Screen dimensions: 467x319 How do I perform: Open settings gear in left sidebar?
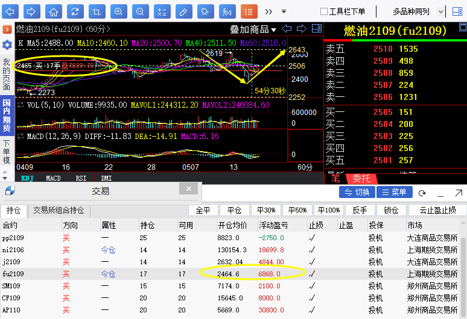pyautogui.click(x=7, y=45)
